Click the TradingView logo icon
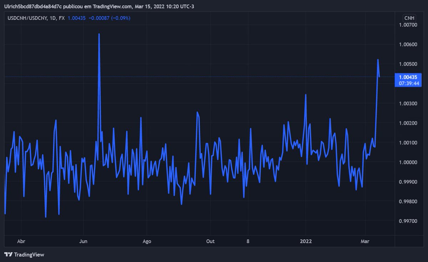Viewport: 428px width, 262px height. click(8, 255)
